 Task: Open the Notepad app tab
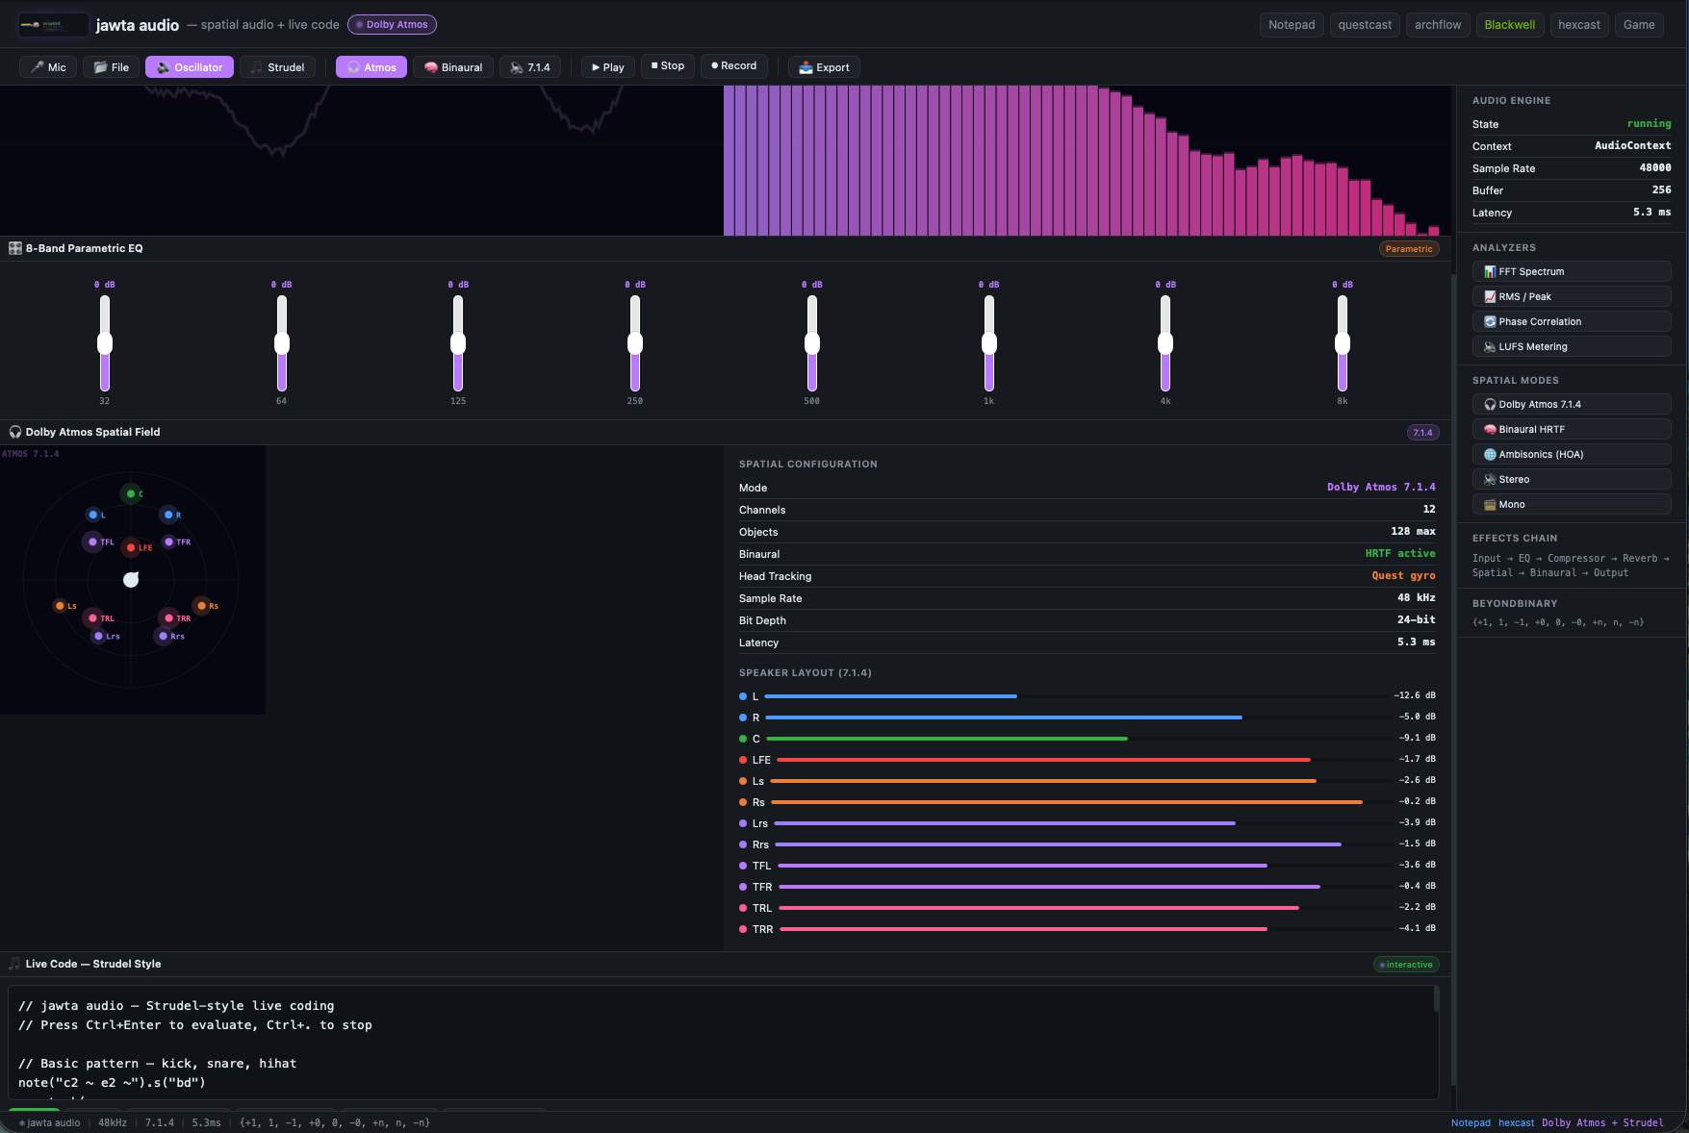pos(1291,24)
